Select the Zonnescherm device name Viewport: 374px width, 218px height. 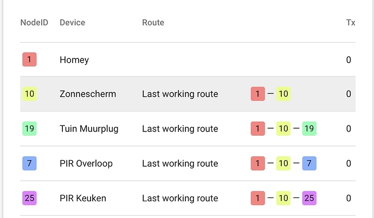coord(88,94)
